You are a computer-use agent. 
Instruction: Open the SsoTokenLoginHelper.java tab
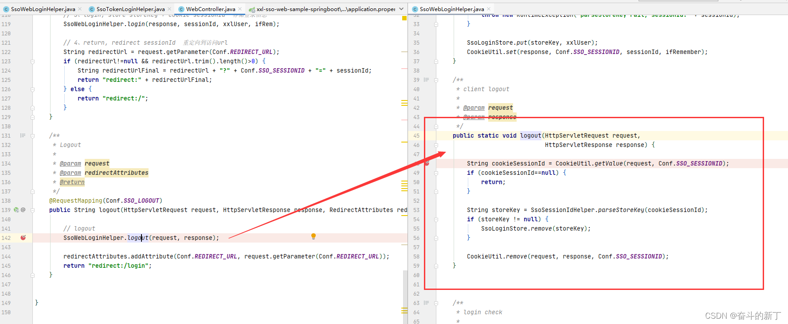coord(130,9)
